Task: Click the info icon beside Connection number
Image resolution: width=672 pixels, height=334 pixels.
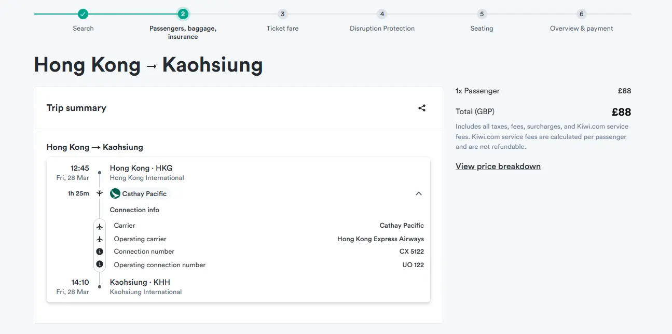Action: point(100,252)
